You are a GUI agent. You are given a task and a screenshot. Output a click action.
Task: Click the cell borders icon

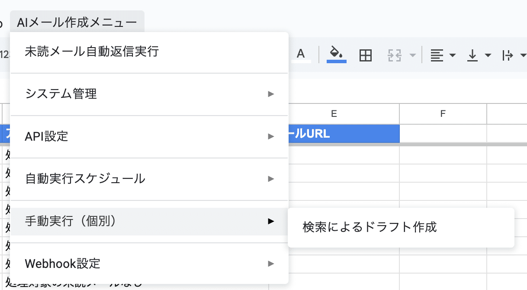tap(366, 55)
